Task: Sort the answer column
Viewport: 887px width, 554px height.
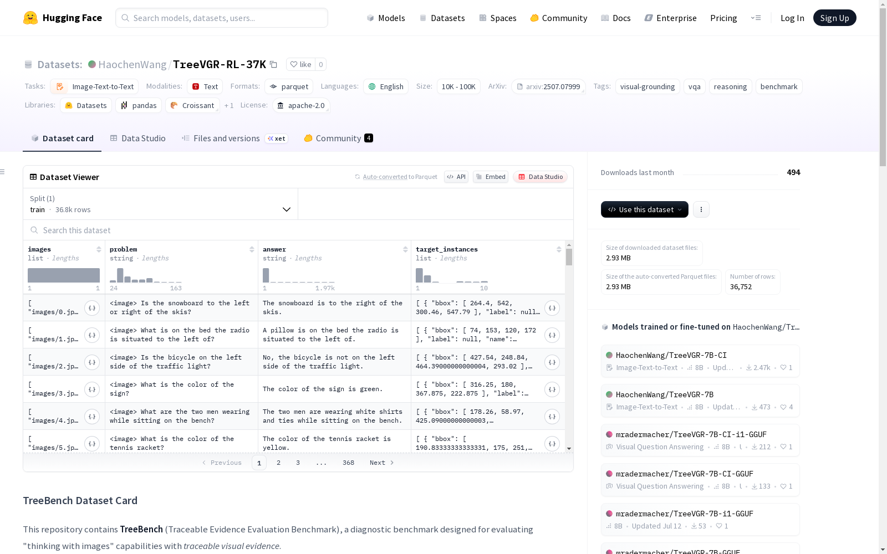Action: 405,249
